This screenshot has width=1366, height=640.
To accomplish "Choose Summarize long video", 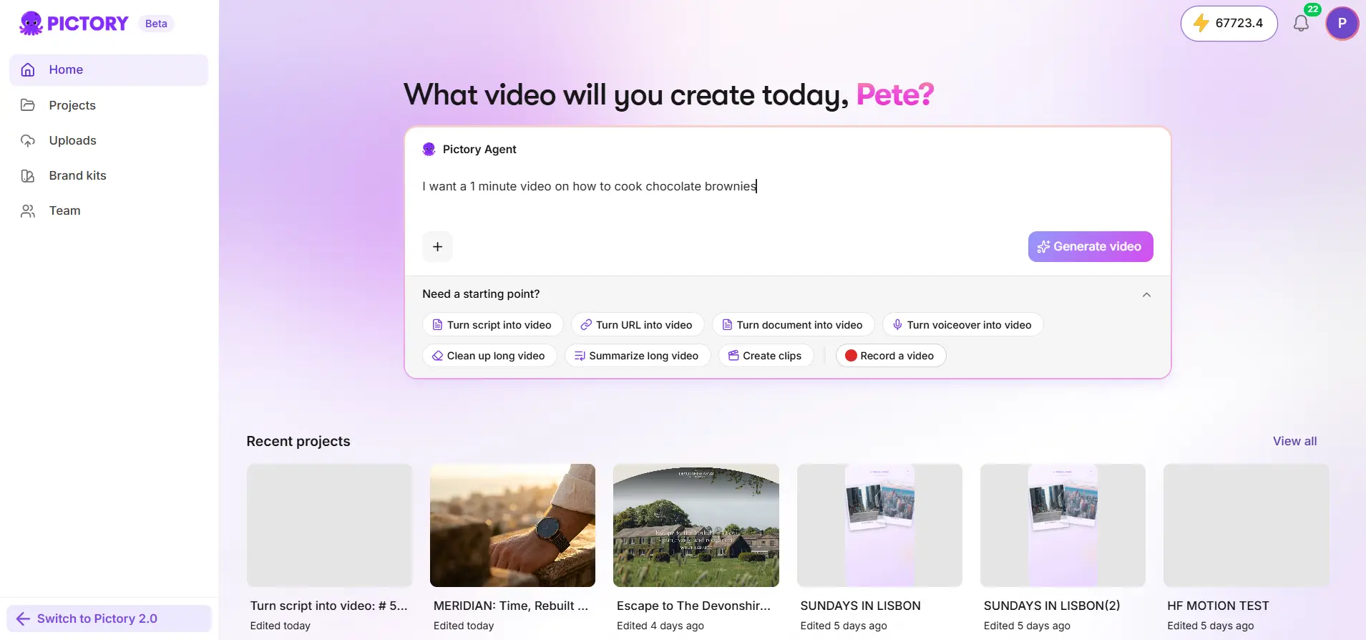I will coord(637,356).
